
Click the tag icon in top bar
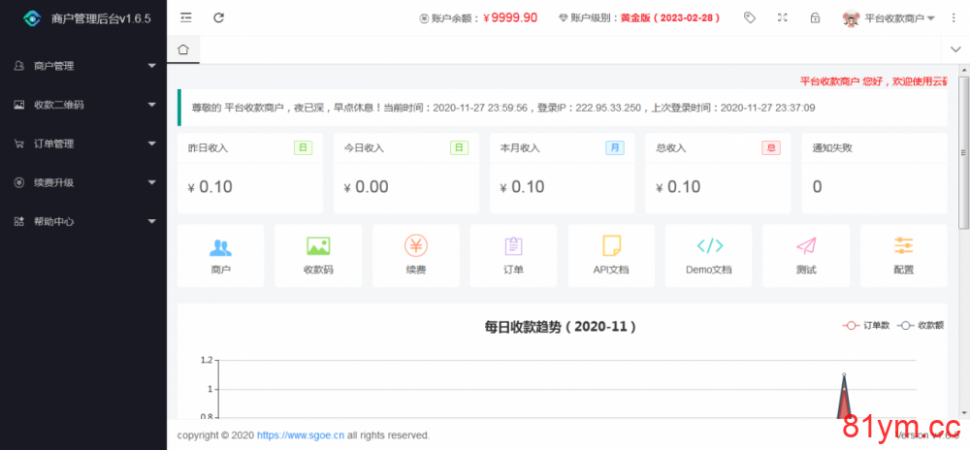(750, 17)
